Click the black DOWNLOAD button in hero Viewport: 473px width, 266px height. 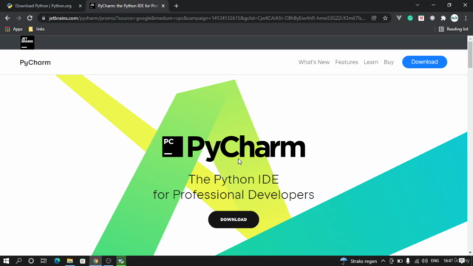click(x=234, y=219)
